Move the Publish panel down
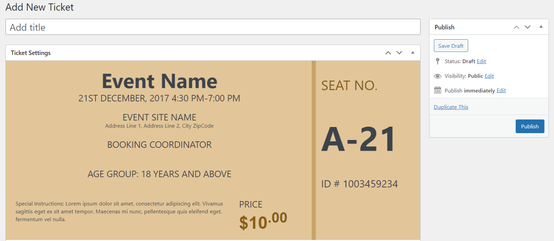The image size is (554, 241). tap(528, 27)
